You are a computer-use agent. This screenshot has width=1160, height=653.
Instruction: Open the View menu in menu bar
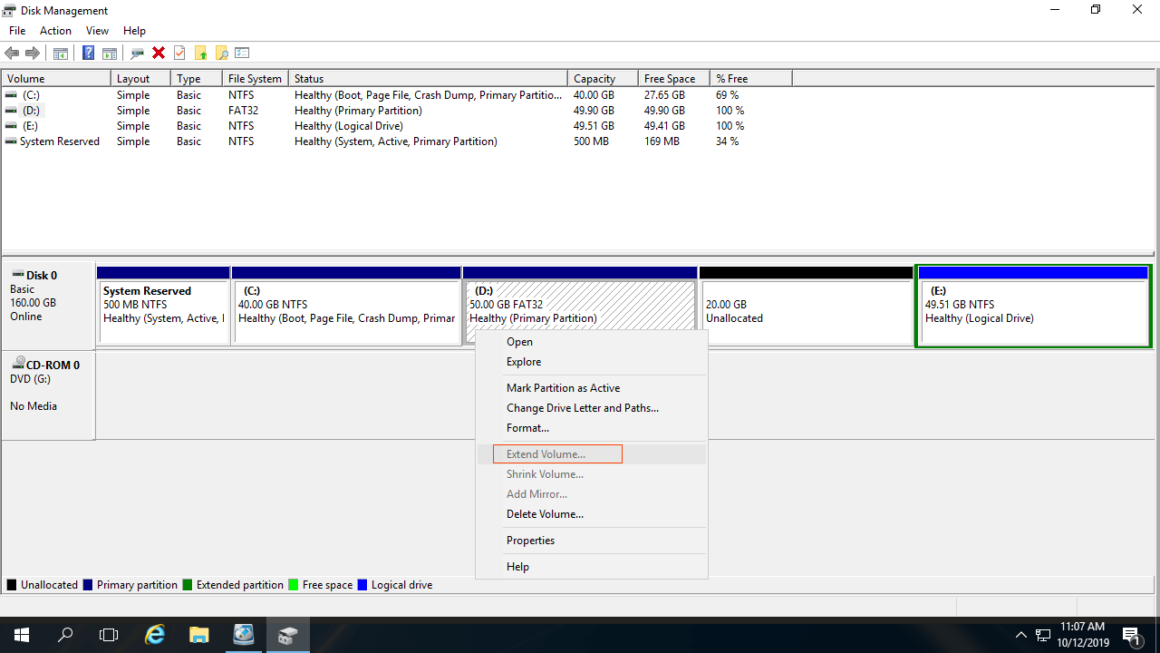(97, 31)
